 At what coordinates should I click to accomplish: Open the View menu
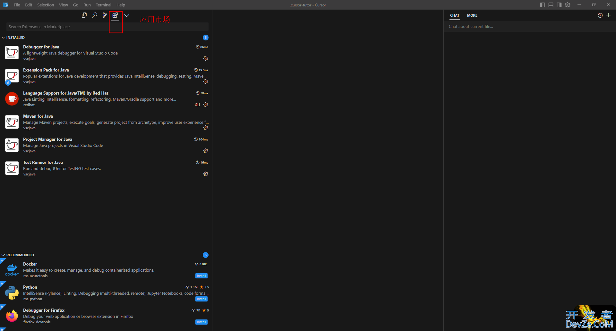coord(64,5)
